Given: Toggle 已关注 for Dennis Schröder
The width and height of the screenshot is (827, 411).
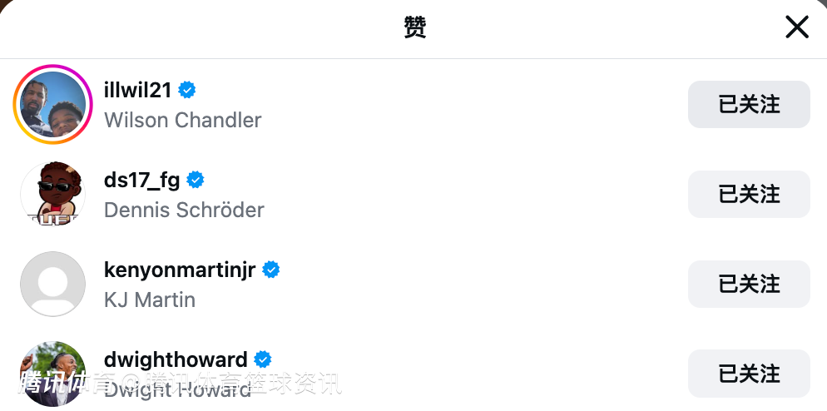Looking at the screenshot, I should 749,195.
